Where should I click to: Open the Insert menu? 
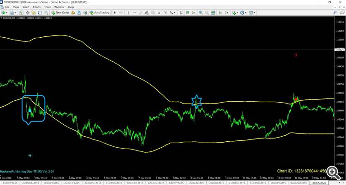tap(26, 7)
